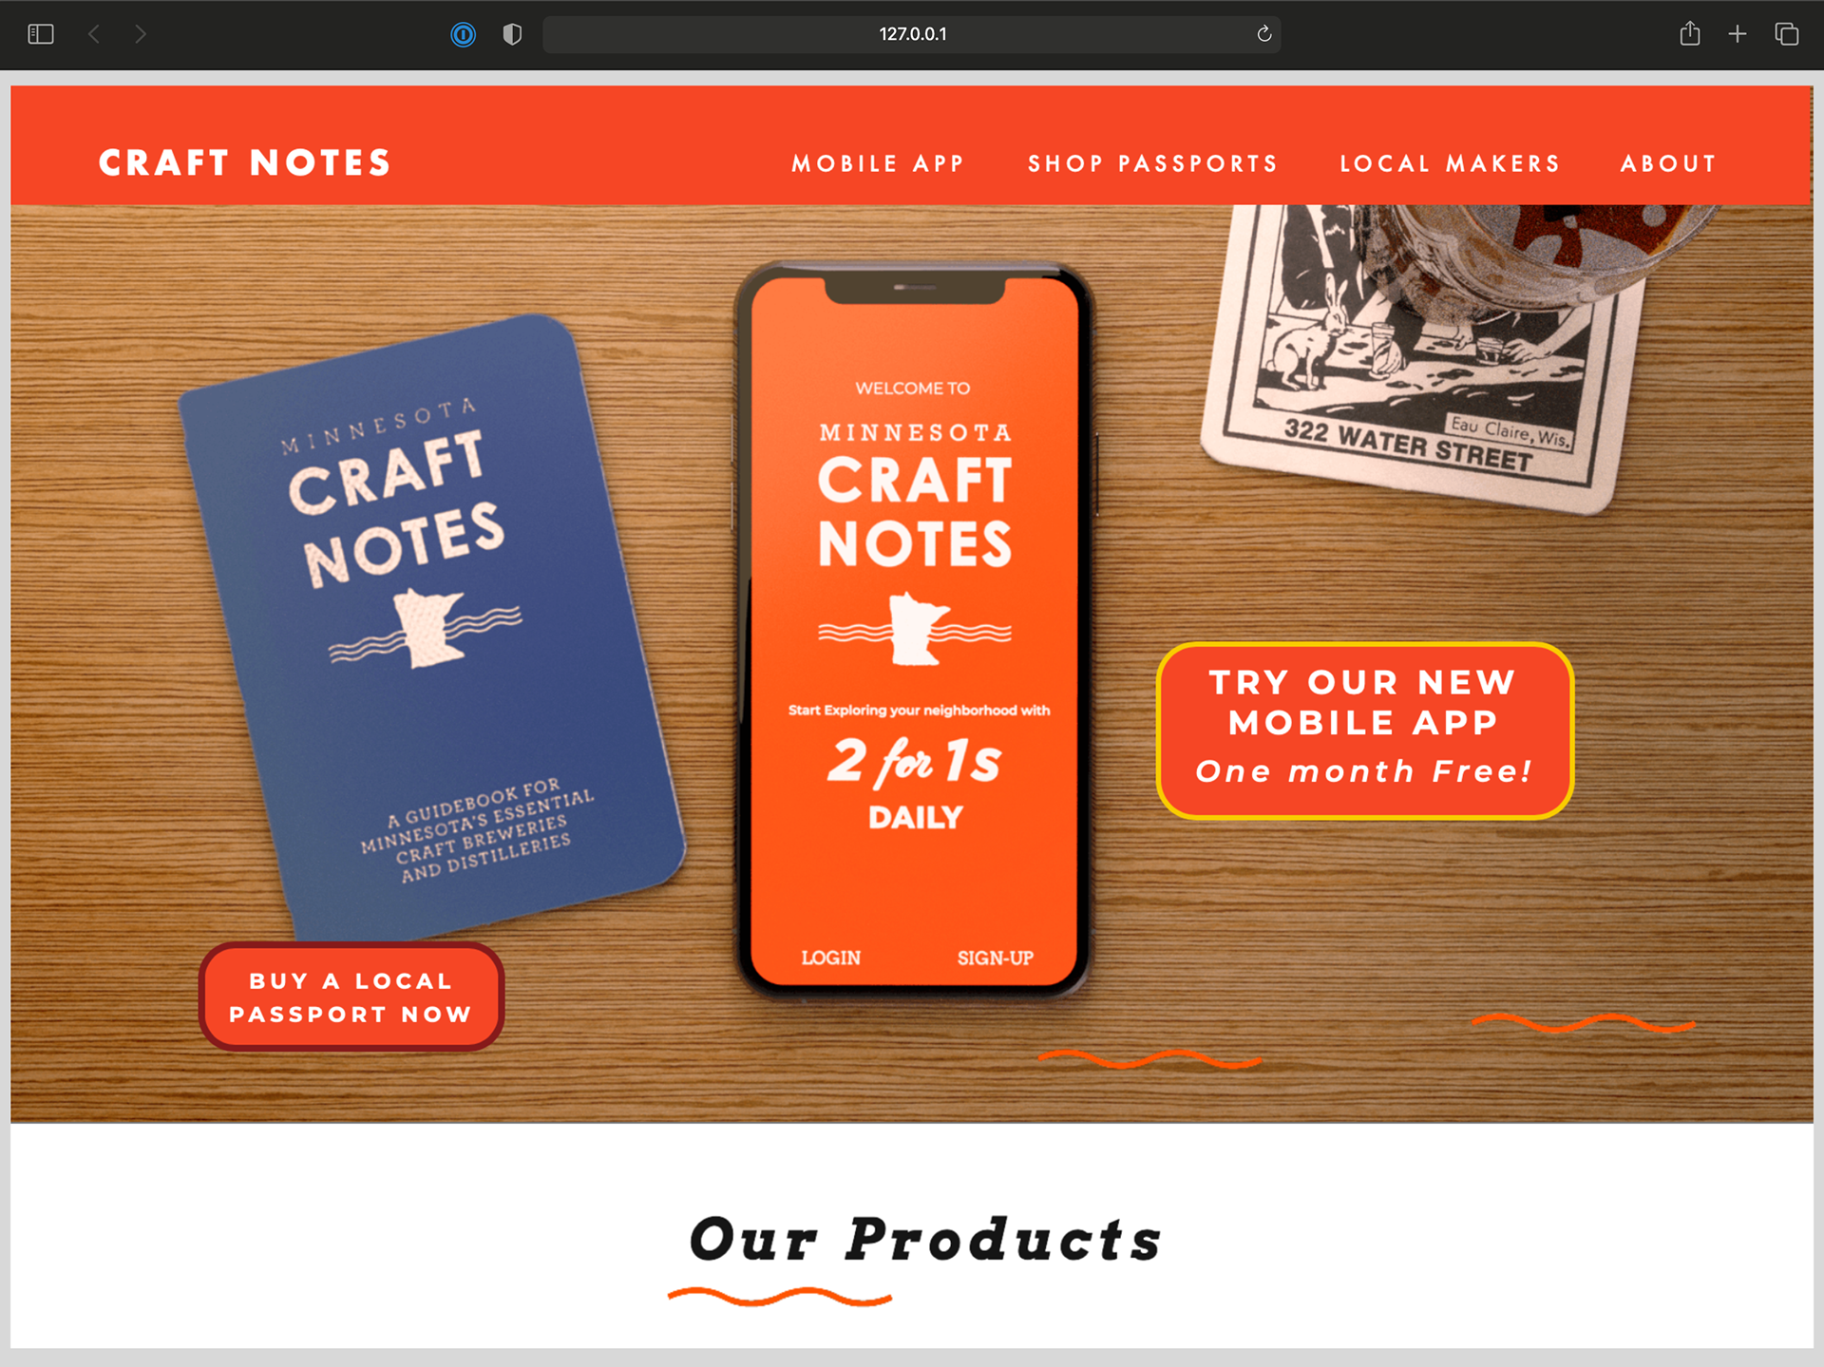Viewport: 1824px width, 1367px height.
Task: Open the About page link
Action: (x=1668, y=163)
